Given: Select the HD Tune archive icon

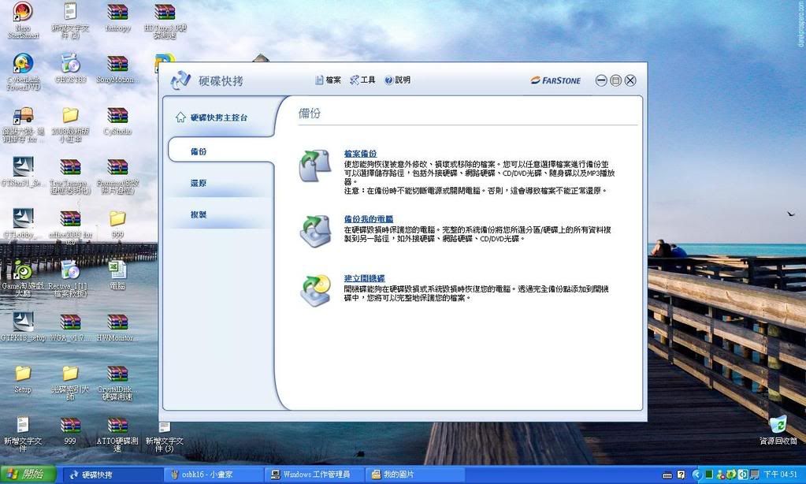Looking at the screenshot, I should 165,20.
